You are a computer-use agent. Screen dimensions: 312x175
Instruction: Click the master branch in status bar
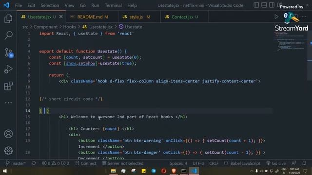coord(16,163)
